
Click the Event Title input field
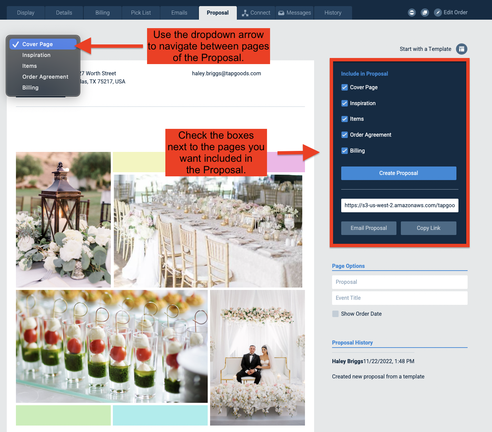(x=399, y=298)
